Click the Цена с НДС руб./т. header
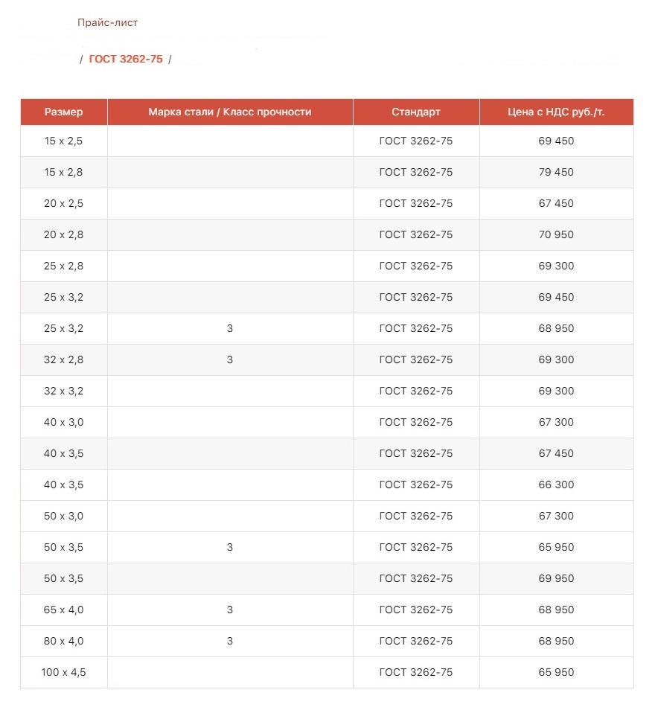This screenshot has height=710, width=655. [556, 112]
